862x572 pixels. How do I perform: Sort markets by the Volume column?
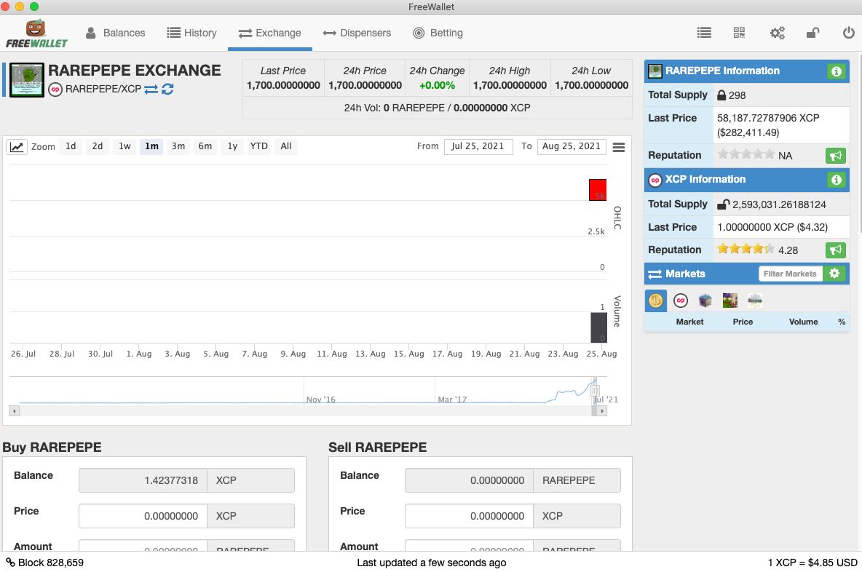[803, 322]
